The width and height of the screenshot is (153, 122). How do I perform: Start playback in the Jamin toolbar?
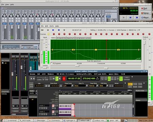coord(53,30)
